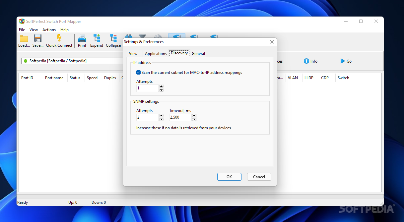
Task: Switch to the General tab
Action: click(x=198, y=53)
